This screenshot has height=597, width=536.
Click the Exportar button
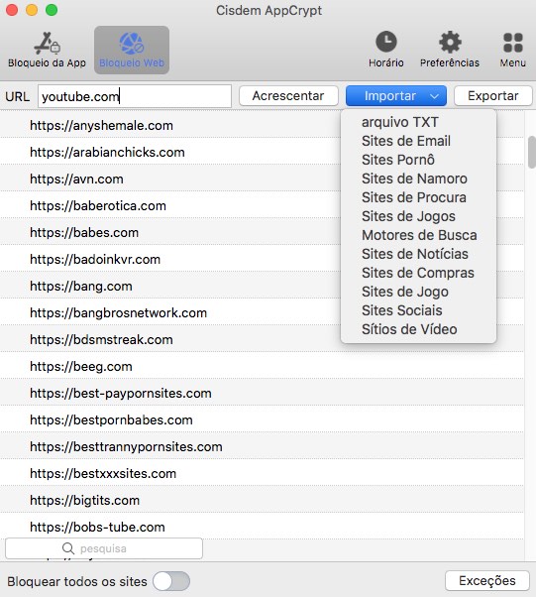(x=493, y=96)
